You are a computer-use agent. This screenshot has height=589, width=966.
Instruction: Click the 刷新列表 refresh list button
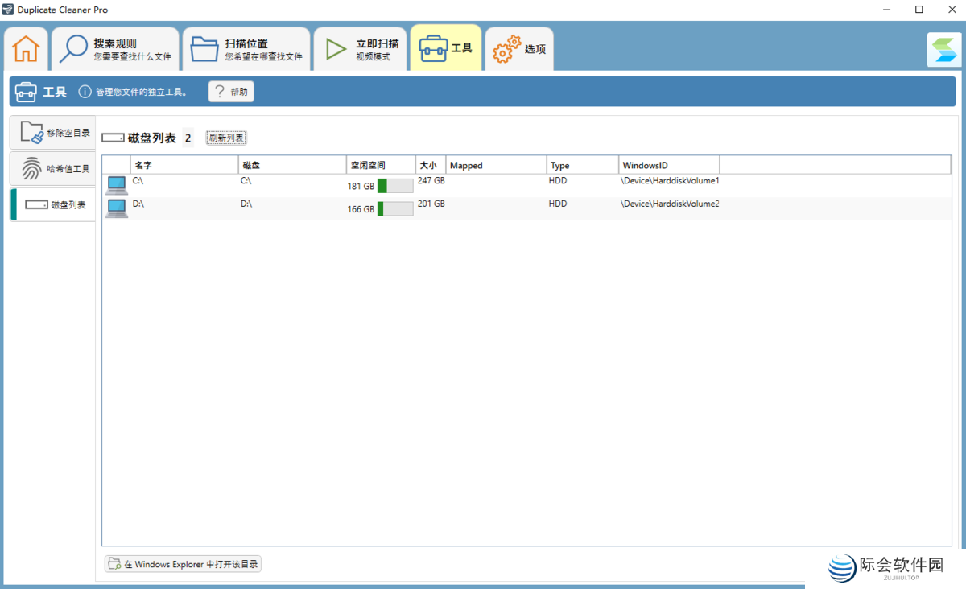(226, 138)
